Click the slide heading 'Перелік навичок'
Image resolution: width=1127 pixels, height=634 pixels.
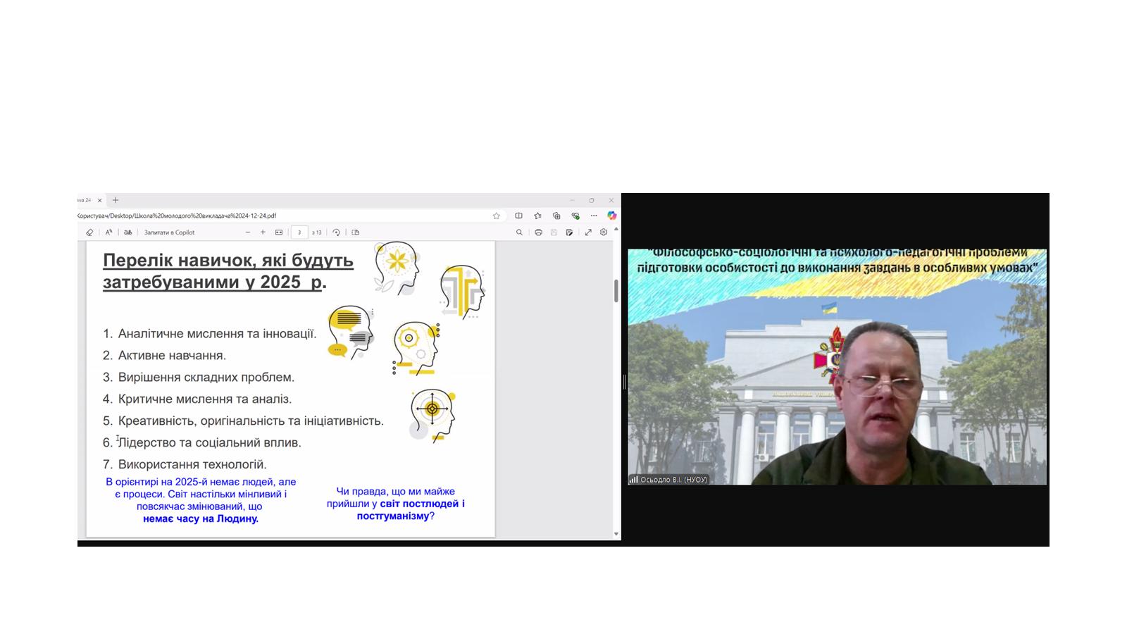click(x=228, y=271)
